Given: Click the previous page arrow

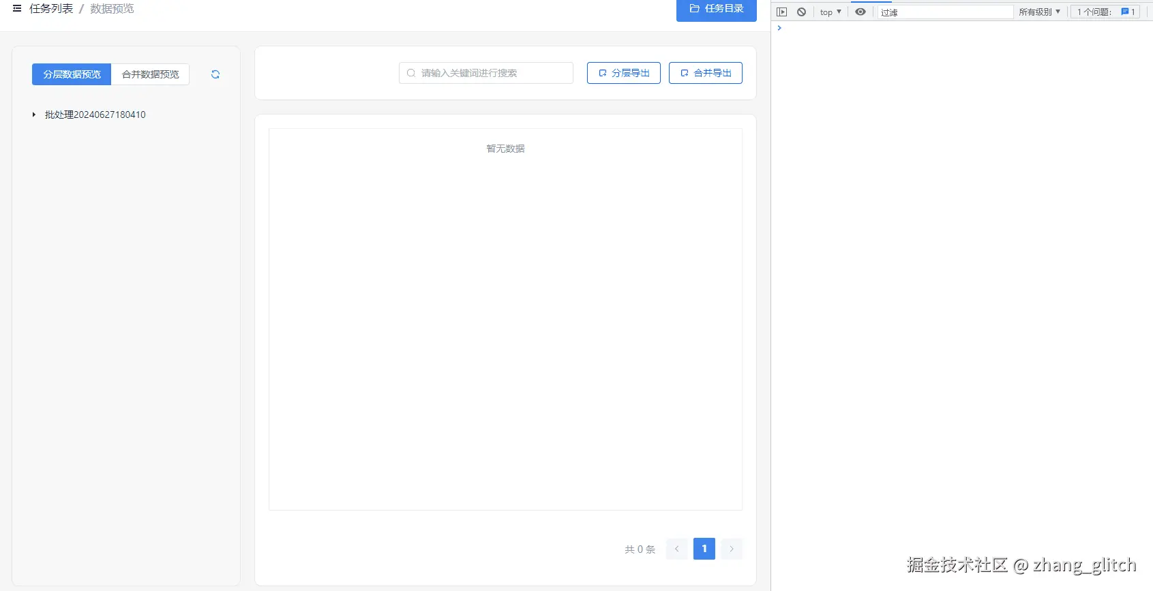Looking at the screenshot, I should (x=677, y=549).
